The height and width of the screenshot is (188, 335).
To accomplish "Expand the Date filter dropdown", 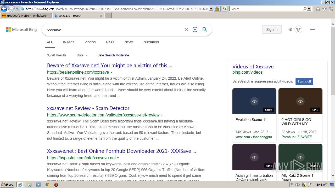I will point(82,55).
